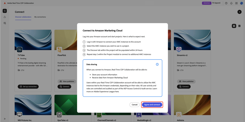Click step 1 Log in with Amazon text

tap(114, 42)
